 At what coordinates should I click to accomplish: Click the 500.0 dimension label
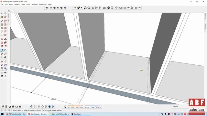pos(53,99)
